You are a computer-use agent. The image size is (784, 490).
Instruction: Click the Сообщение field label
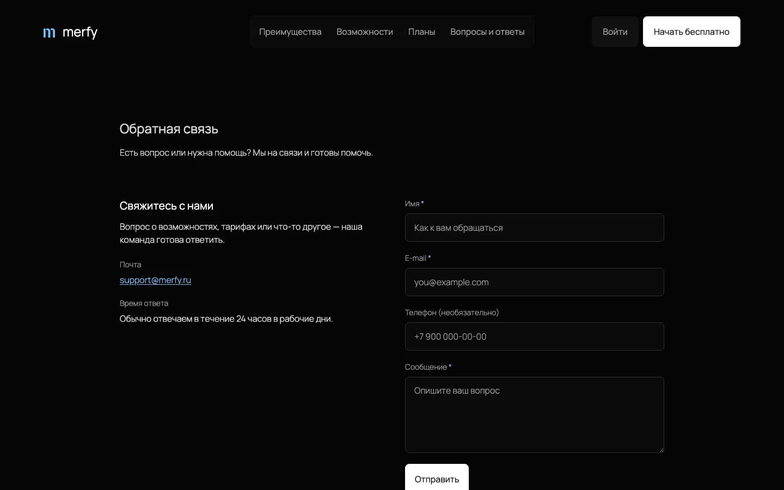point(428,367)
